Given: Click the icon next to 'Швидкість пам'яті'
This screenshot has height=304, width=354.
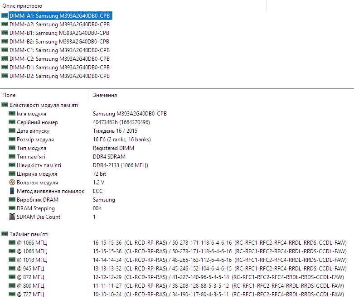Looking at the screenshot, I should 12,165.
